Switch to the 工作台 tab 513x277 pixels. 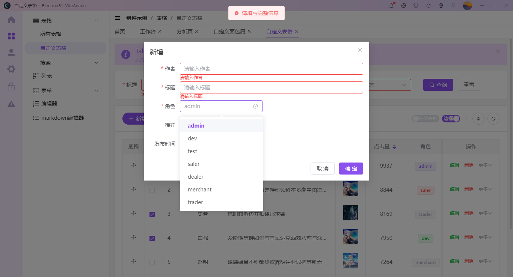(x=148, y=32)
